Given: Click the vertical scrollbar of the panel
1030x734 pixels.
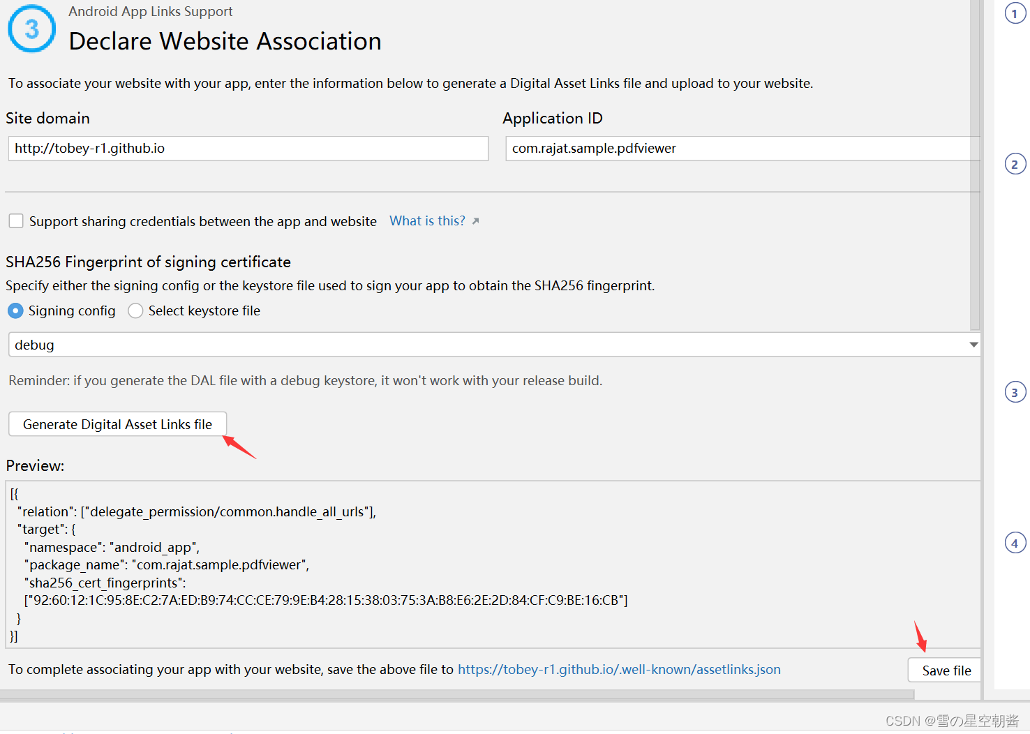Looking at the screenshot, I should (x=975, y=165).
